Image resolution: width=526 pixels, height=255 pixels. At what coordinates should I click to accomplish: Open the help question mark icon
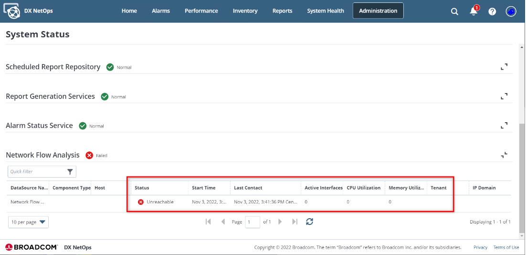point(492,11)
